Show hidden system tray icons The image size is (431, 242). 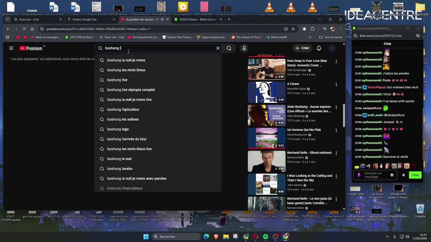pos(387,237)
